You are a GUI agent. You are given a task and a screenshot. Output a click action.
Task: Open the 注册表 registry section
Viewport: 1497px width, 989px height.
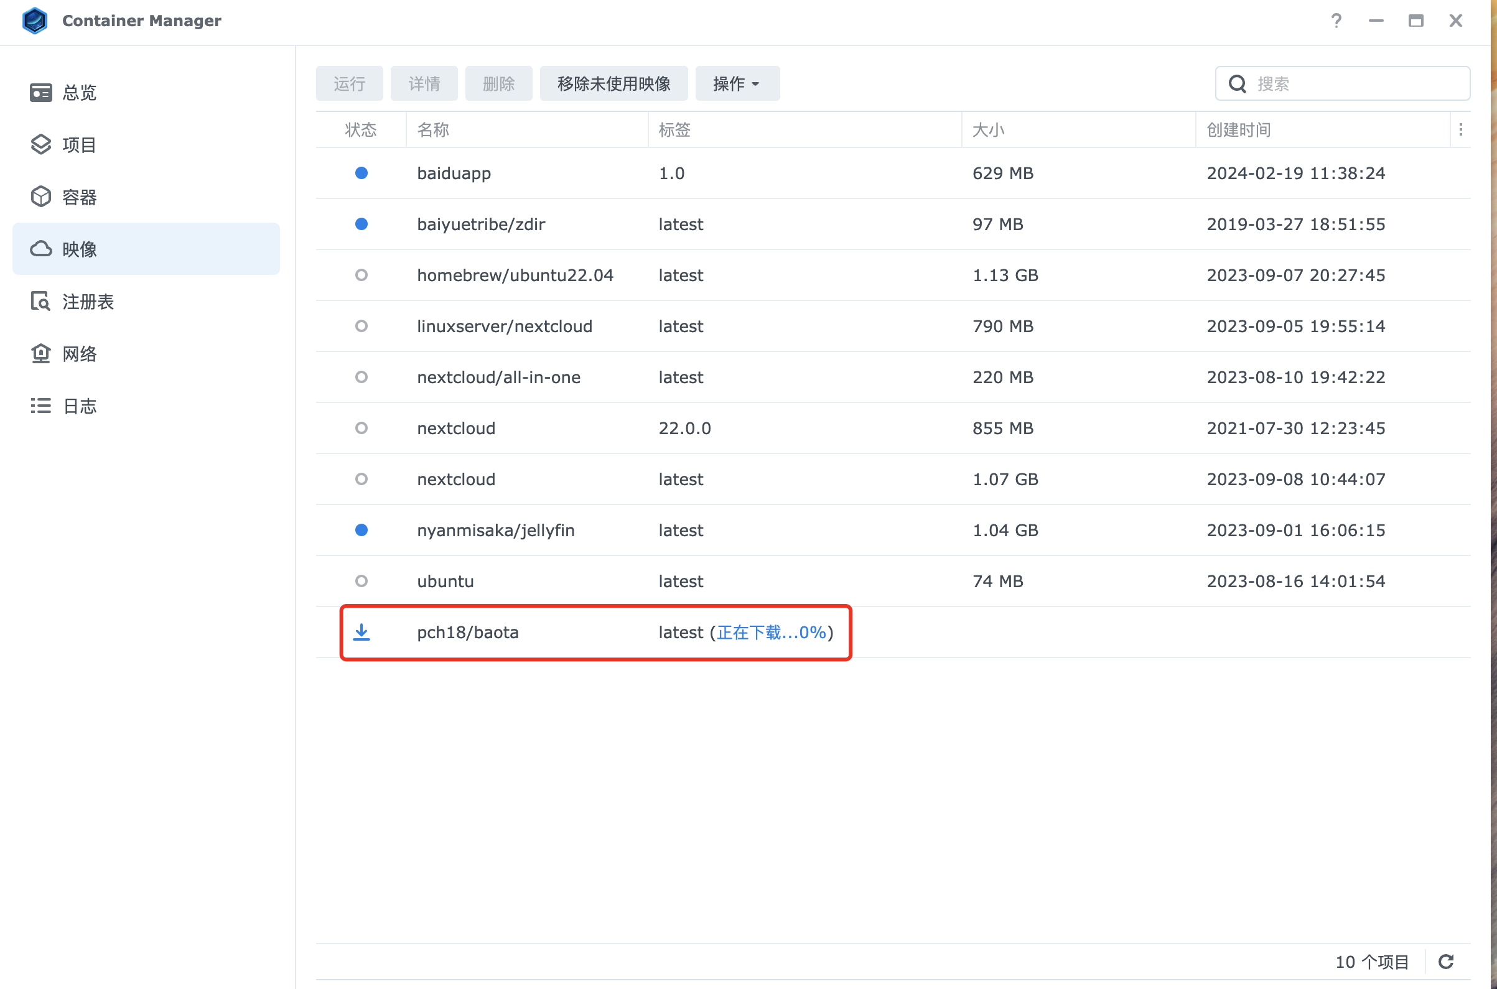[146, 302]
